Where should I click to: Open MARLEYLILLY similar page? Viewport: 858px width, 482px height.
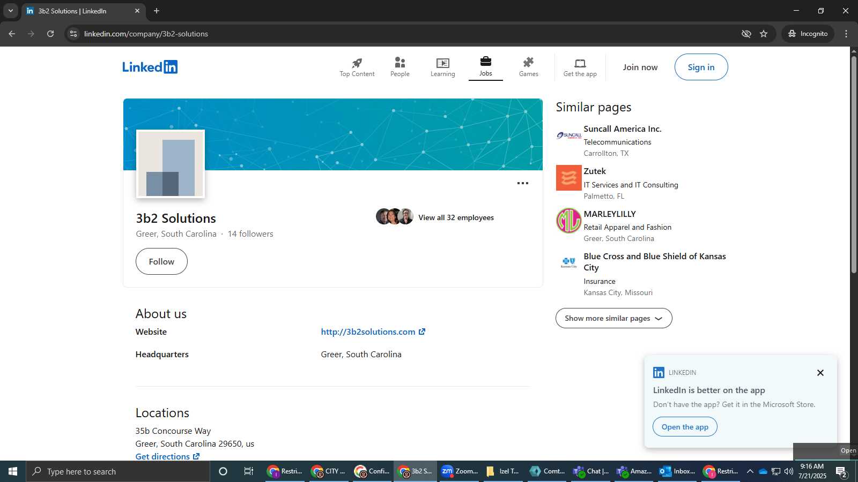pyautogui.click(x=610, y=214)
